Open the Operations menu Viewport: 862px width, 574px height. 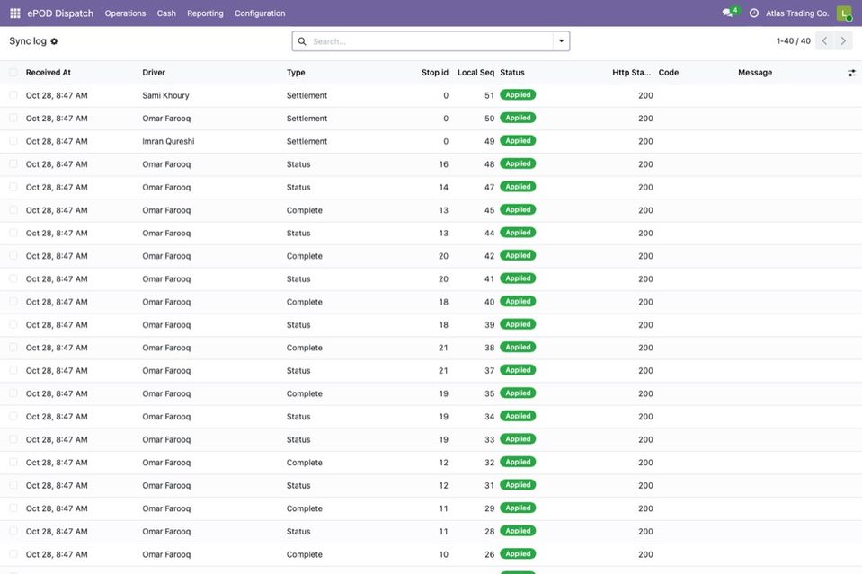[125, 13]
